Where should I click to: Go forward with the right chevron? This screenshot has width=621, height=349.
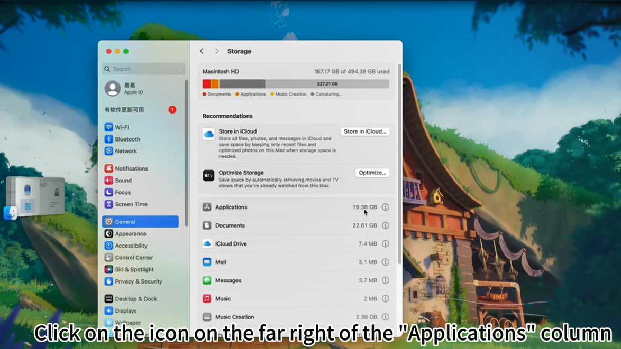[217, 51]
